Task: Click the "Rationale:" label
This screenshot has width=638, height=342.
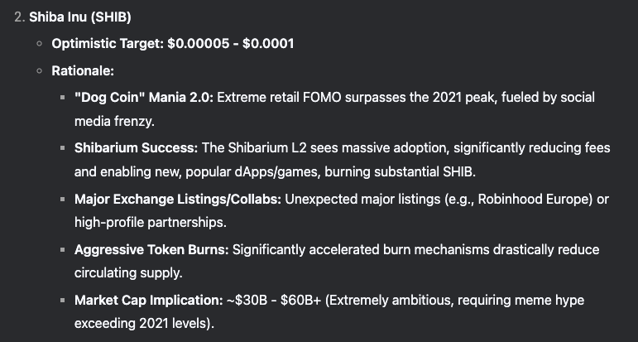Action: click(83, 71)
